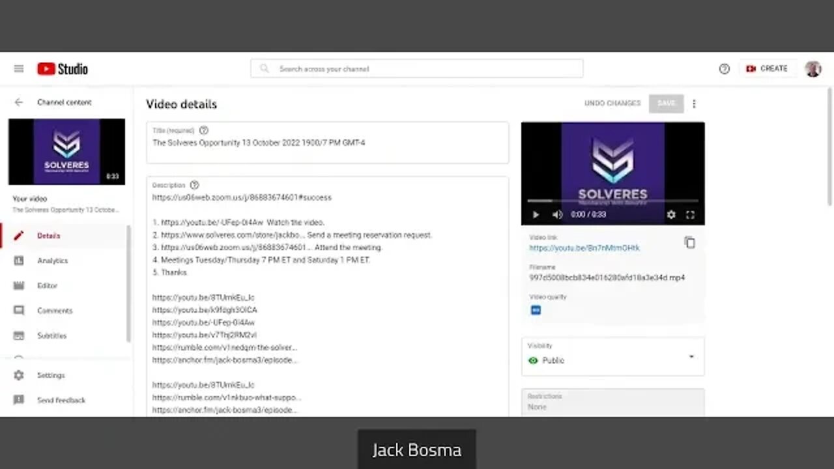
Task: Click the sidebar menu scrollbar
Action: pyautogui.click(x=128, y=283)
